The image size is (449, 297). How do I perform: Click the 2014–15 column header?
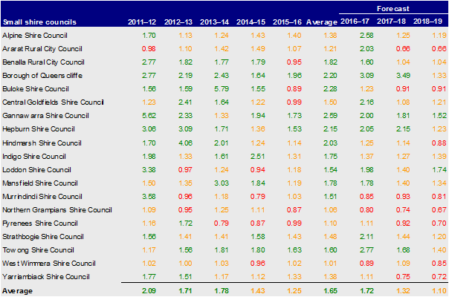click(x=251, y=22)
